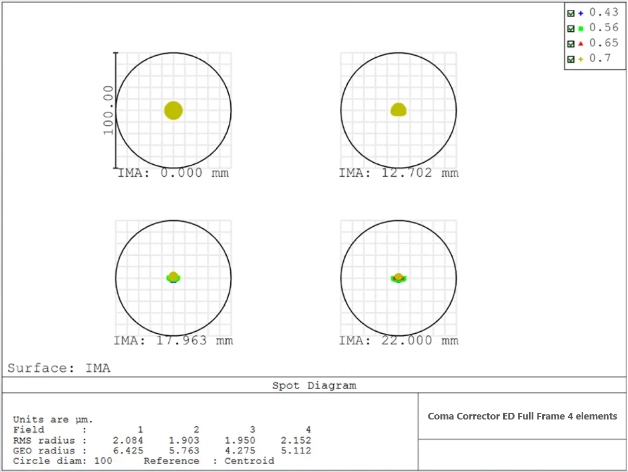Select the spot at IMA 22.000 mm
Viewport: 628px width, 472px height.
pyautogui.click(x=398, y=278)
